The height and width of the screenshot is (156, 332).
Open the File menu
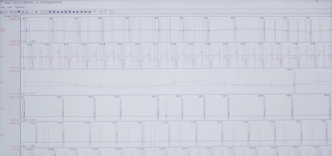click(x=2, y=7)
